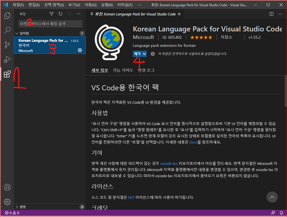Click the 사용법 heading
The width and height of the screenshot is (287, 217).
(99, 113)
